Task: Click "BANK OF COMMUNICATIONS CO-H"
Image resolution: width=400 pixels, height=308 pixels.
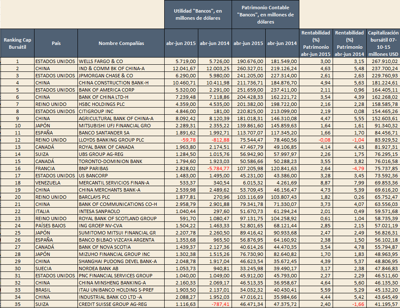Action: pyautogui.click(x=121, y=204)
